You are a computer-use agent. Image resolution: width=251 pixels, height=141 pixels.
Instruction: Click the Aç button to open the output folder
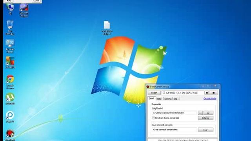(208, 113)
